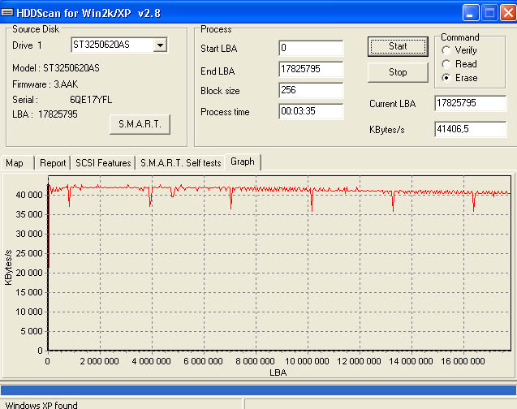This screenshot has height=409, width=517.
Task: Select the Graph tab
Action: click(242, 161)
